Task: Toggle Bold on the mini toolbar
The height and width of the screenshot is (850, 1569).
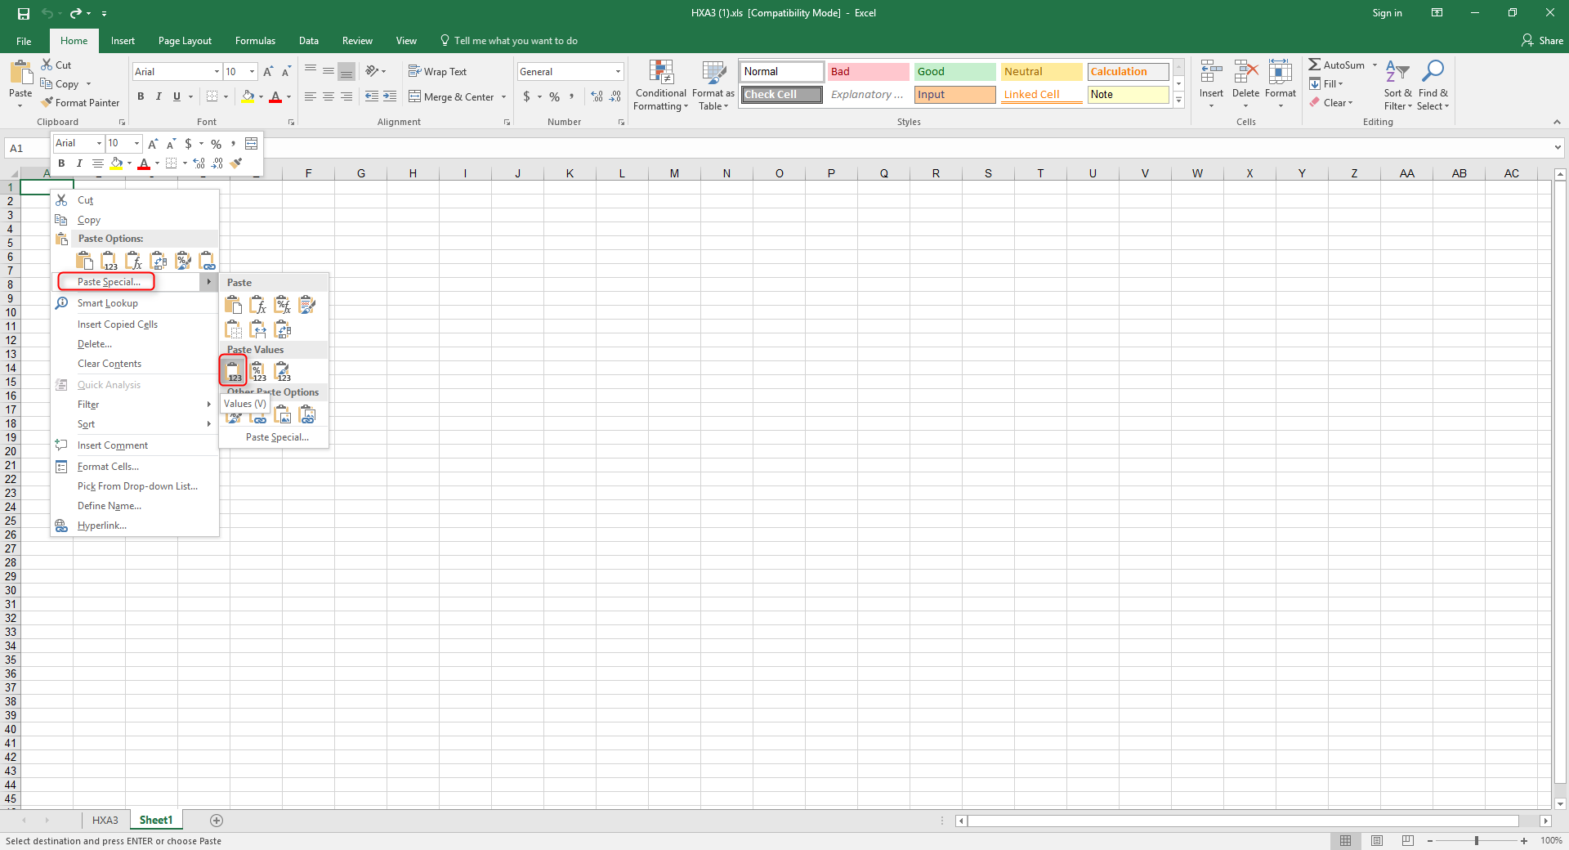Action: point(61,163)
